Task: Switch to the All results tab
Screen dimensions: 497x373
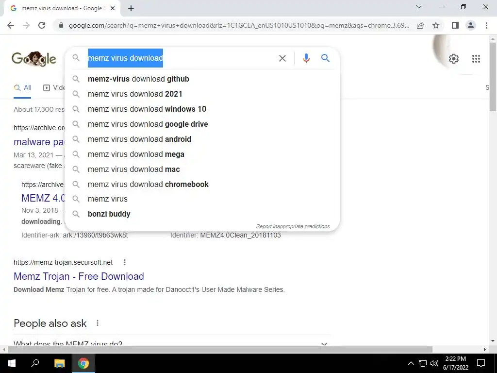Action: point(22,88)
